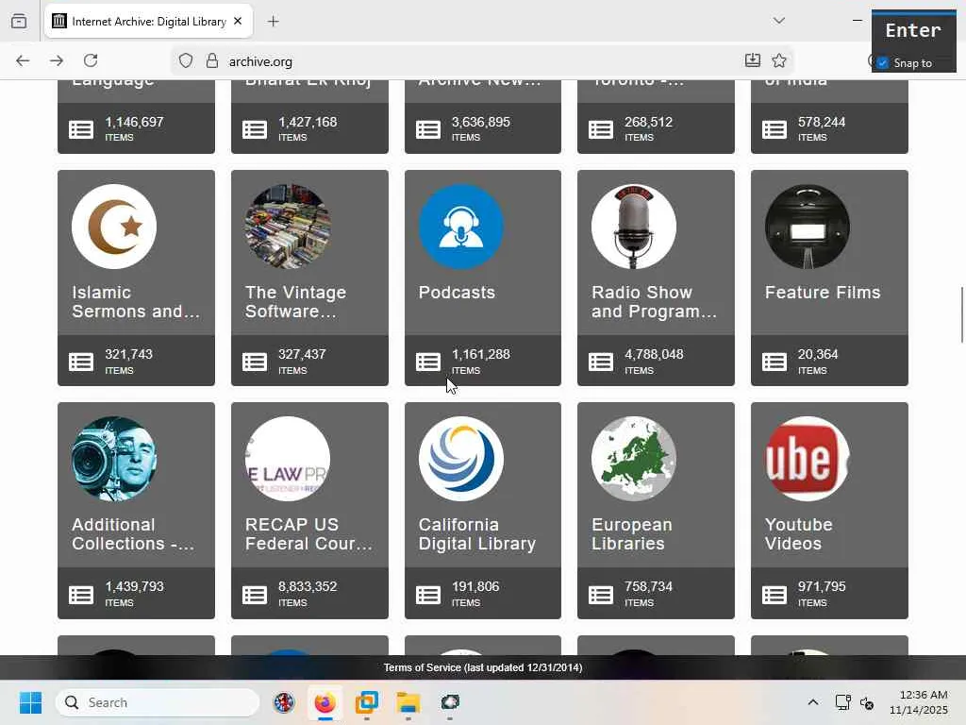The image size is (966, 725).
Task: Open Terms of Service footer link
Action: [x=483, y=667]
